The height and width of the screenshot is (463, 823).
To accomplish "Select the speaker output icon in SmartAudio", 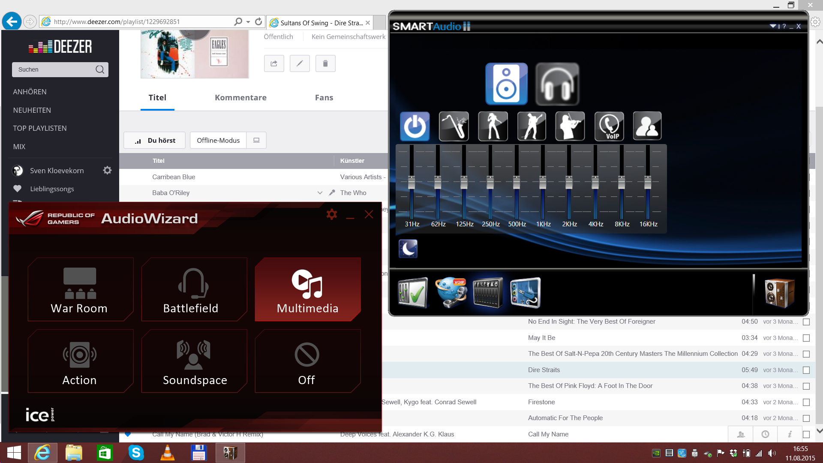I will [506, 84].
